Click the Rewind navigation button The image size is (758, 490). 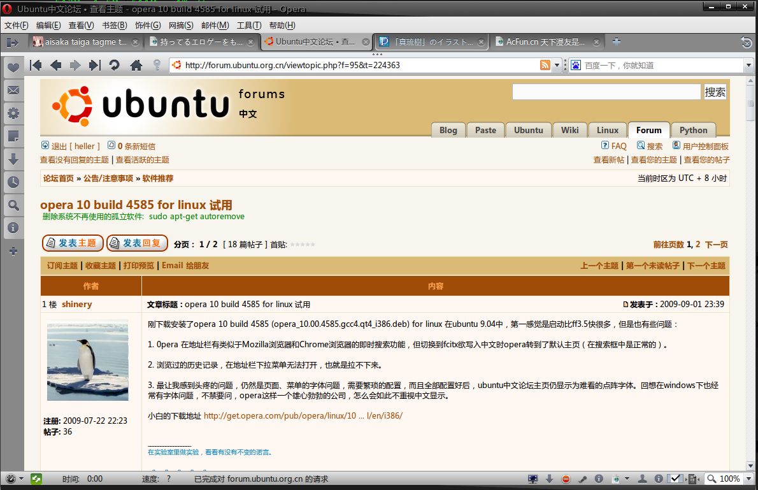tap(36, 65)
